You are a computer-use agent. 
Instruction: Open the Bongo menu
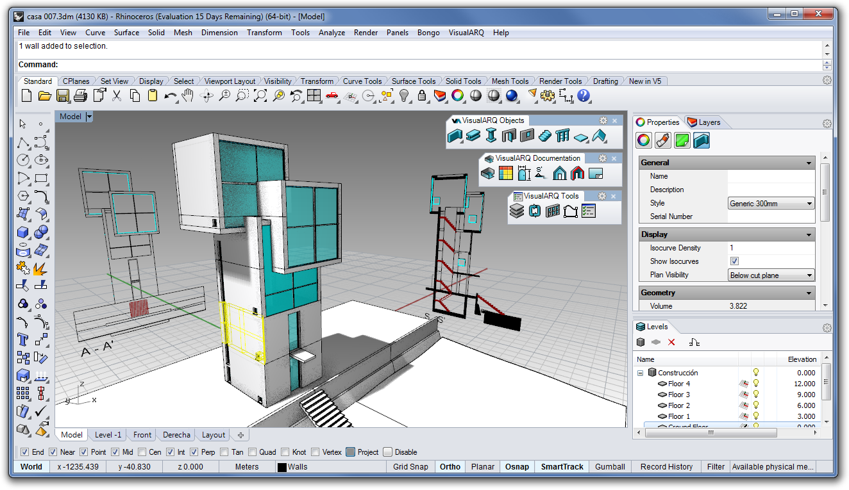click(428, 33)
